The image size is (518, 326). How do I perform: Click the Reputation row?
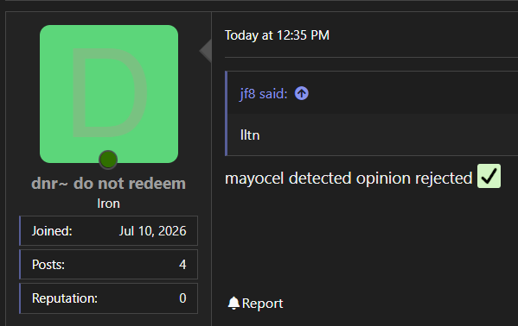click(x=108, y=298)
